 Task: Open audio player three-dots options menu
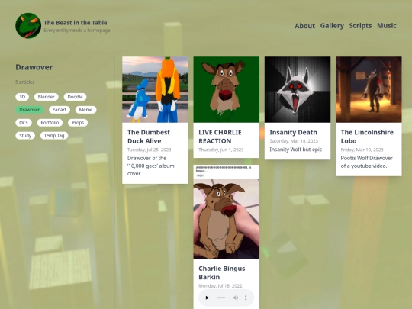click(x=246, y=298)
